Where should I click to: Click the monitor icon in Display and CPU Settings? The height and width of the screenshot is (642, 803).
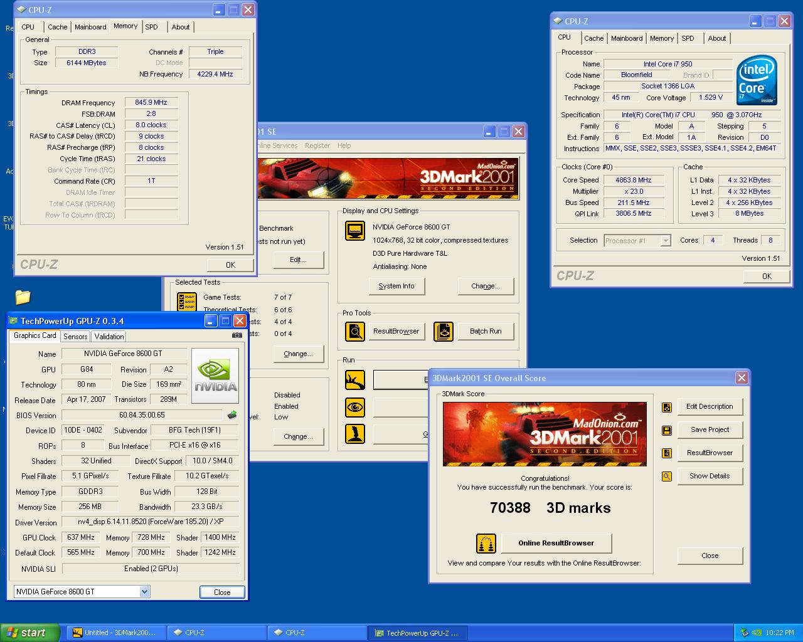[x=355, y=231]
